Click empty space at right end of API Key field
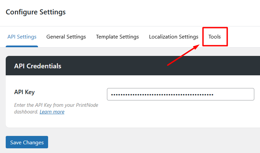This screenshot has height=153, width=260. point(234,94)
